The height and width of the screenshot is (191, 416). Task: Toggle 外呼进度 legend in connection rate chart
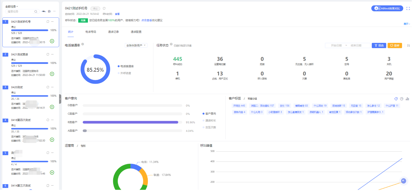click(x=125, y=73)
